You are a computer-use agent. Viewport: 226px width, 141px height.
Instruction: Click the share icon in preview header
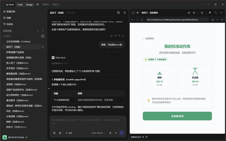(189, 13)
